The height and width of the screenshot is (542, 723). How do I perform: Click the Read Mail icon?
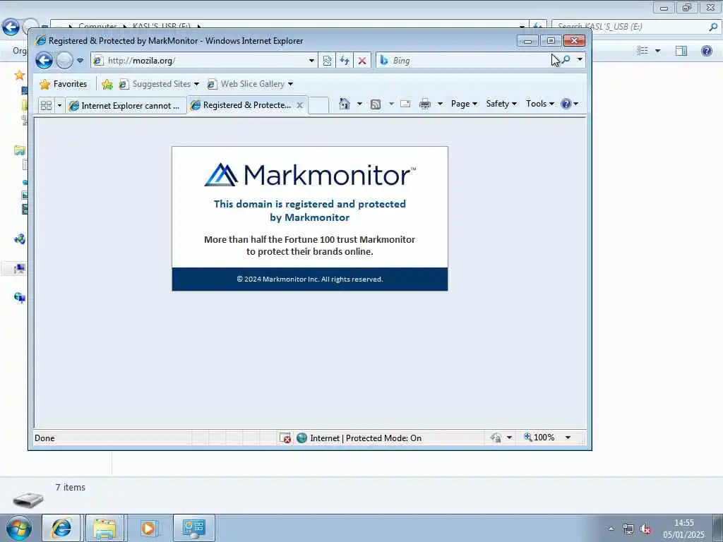point(405,104)
